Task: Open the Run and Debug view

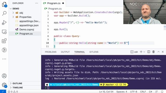Action: pyautogui.click(x=4, y=22)
